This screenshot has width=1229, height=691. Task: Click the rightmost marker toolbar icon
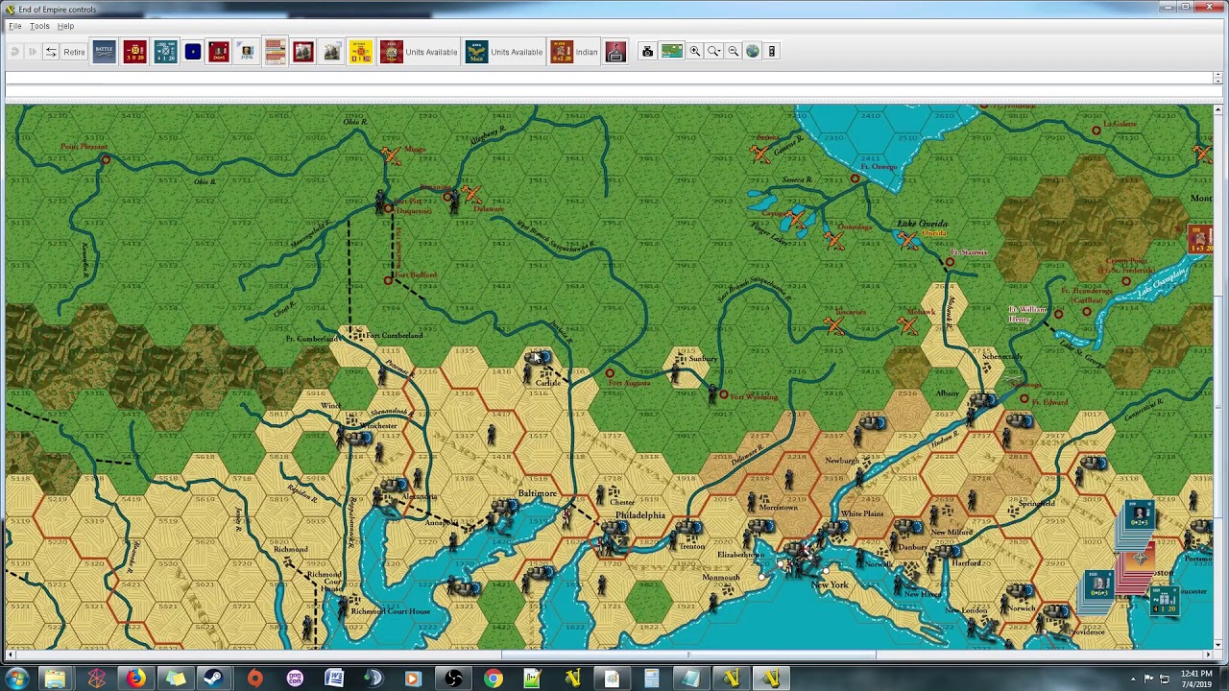coord(771,52)
